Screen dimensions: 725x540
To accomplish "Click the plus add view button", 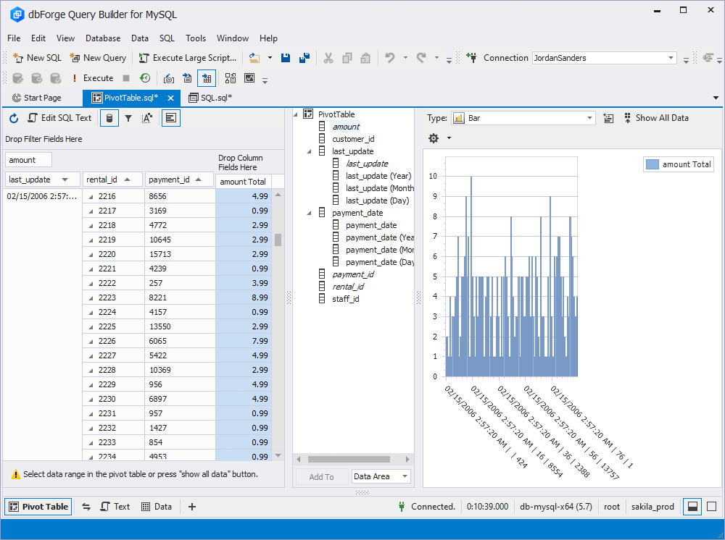I will [192, 507].
